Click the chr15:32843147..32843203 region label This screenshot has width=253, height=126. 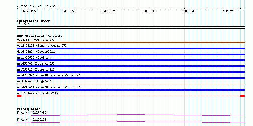click(x=38, y=6)
